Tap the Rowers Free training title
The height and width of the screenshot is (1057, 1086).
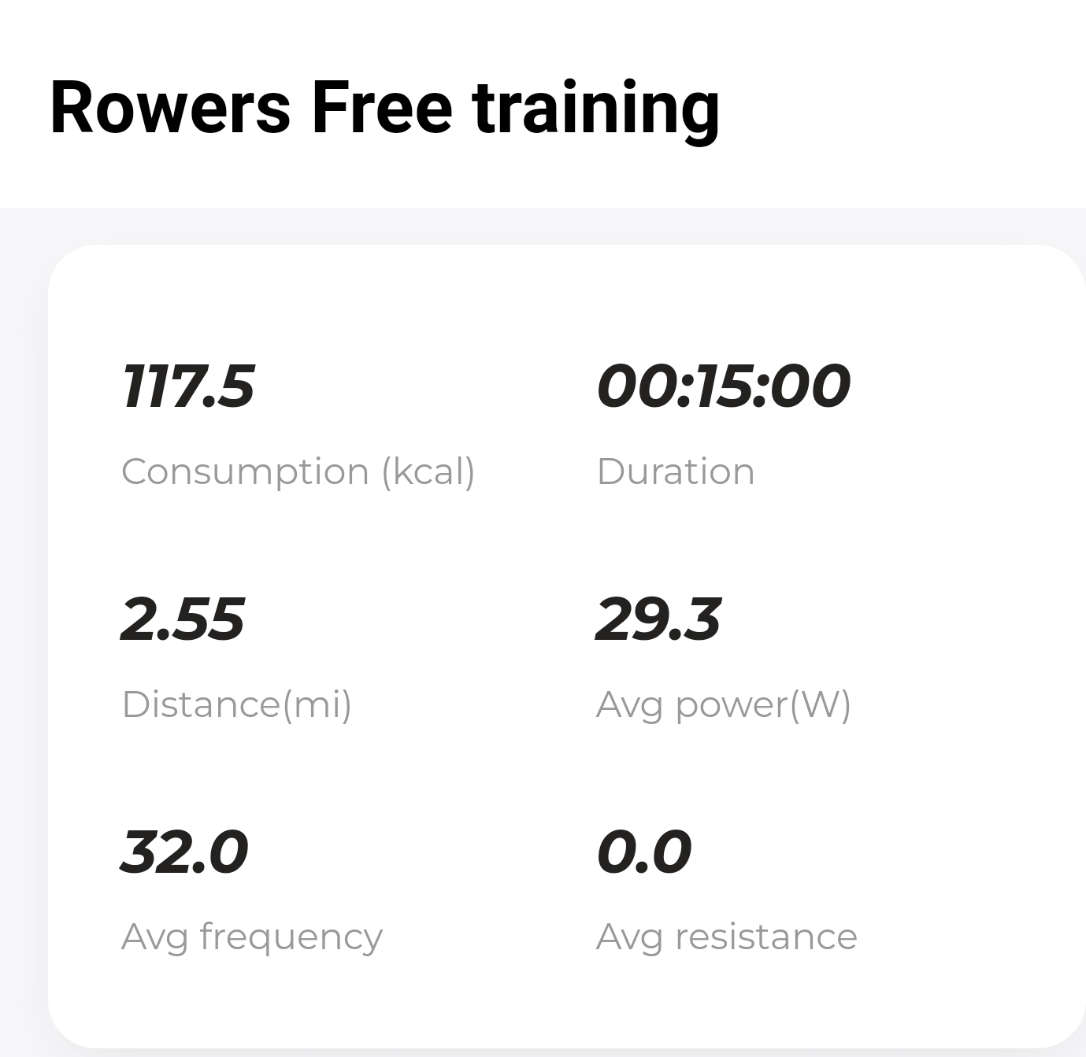click(384, 109)
